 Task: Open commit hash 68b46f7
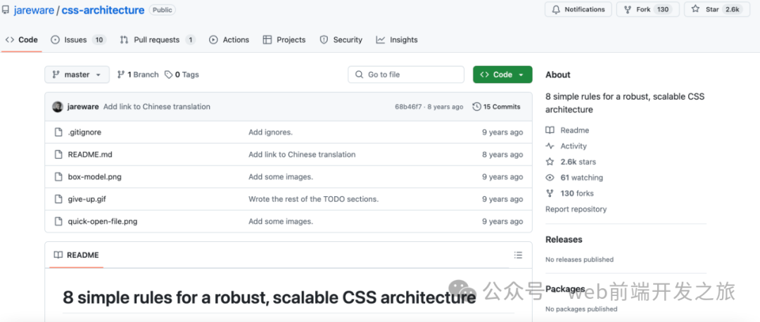(x=408, y=107)
